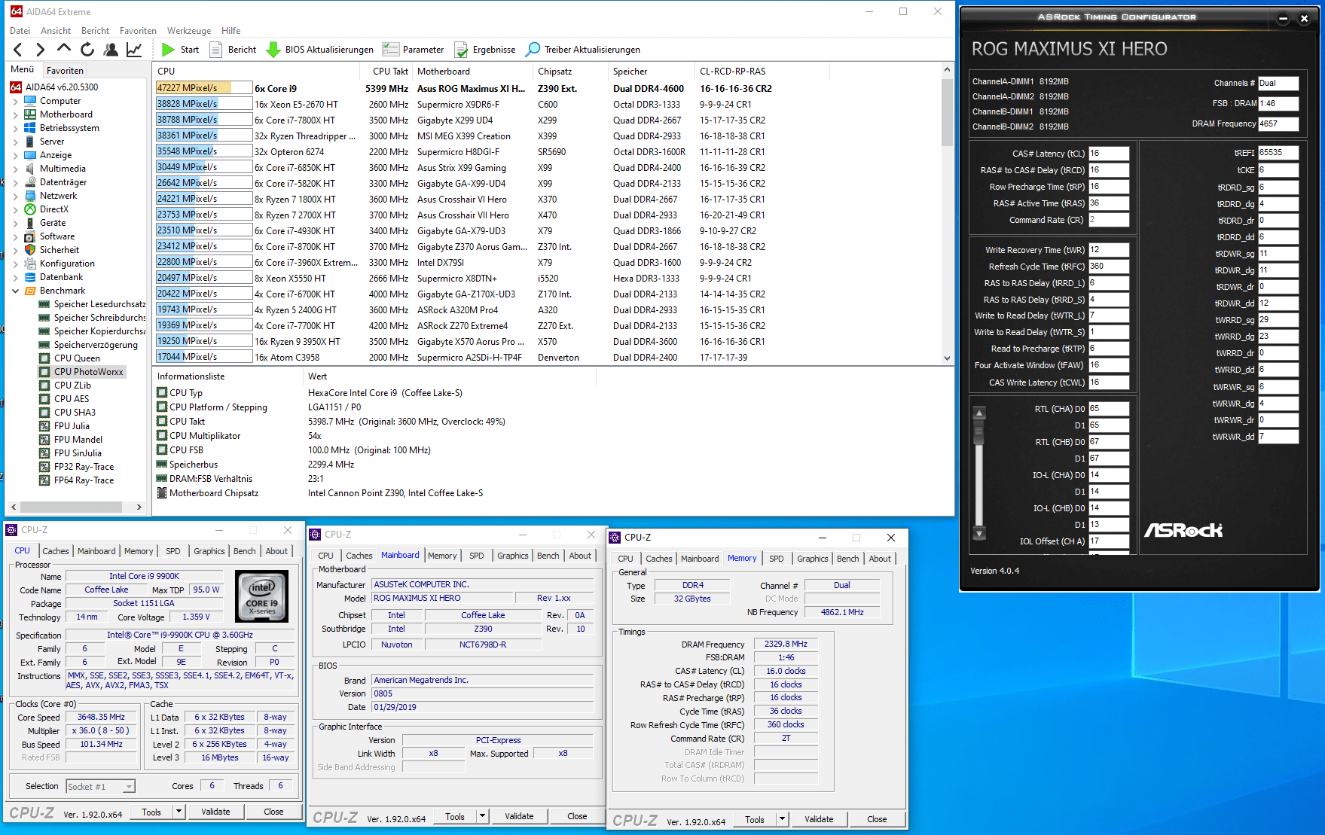Click the CAS# Latency (tCL) input field
1325x835 pixels.
click(1109, 154)
